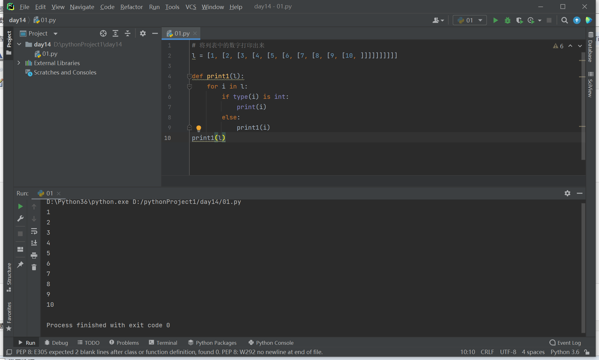Toggle the file read-only lock in the status bar
The width and height of the screenshot is (599, 360).
(587, 352)
